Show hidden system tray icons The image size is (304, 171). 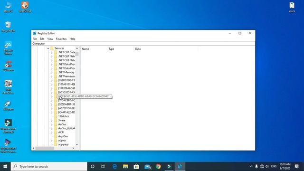click(251, 167)
